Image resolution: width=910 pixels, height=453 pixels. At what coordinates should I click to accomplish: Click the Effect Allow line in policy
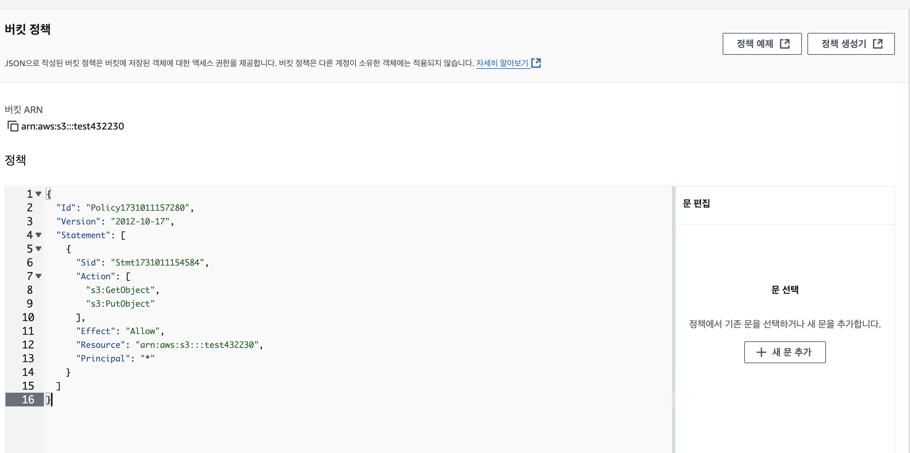[x=120, y=331]
